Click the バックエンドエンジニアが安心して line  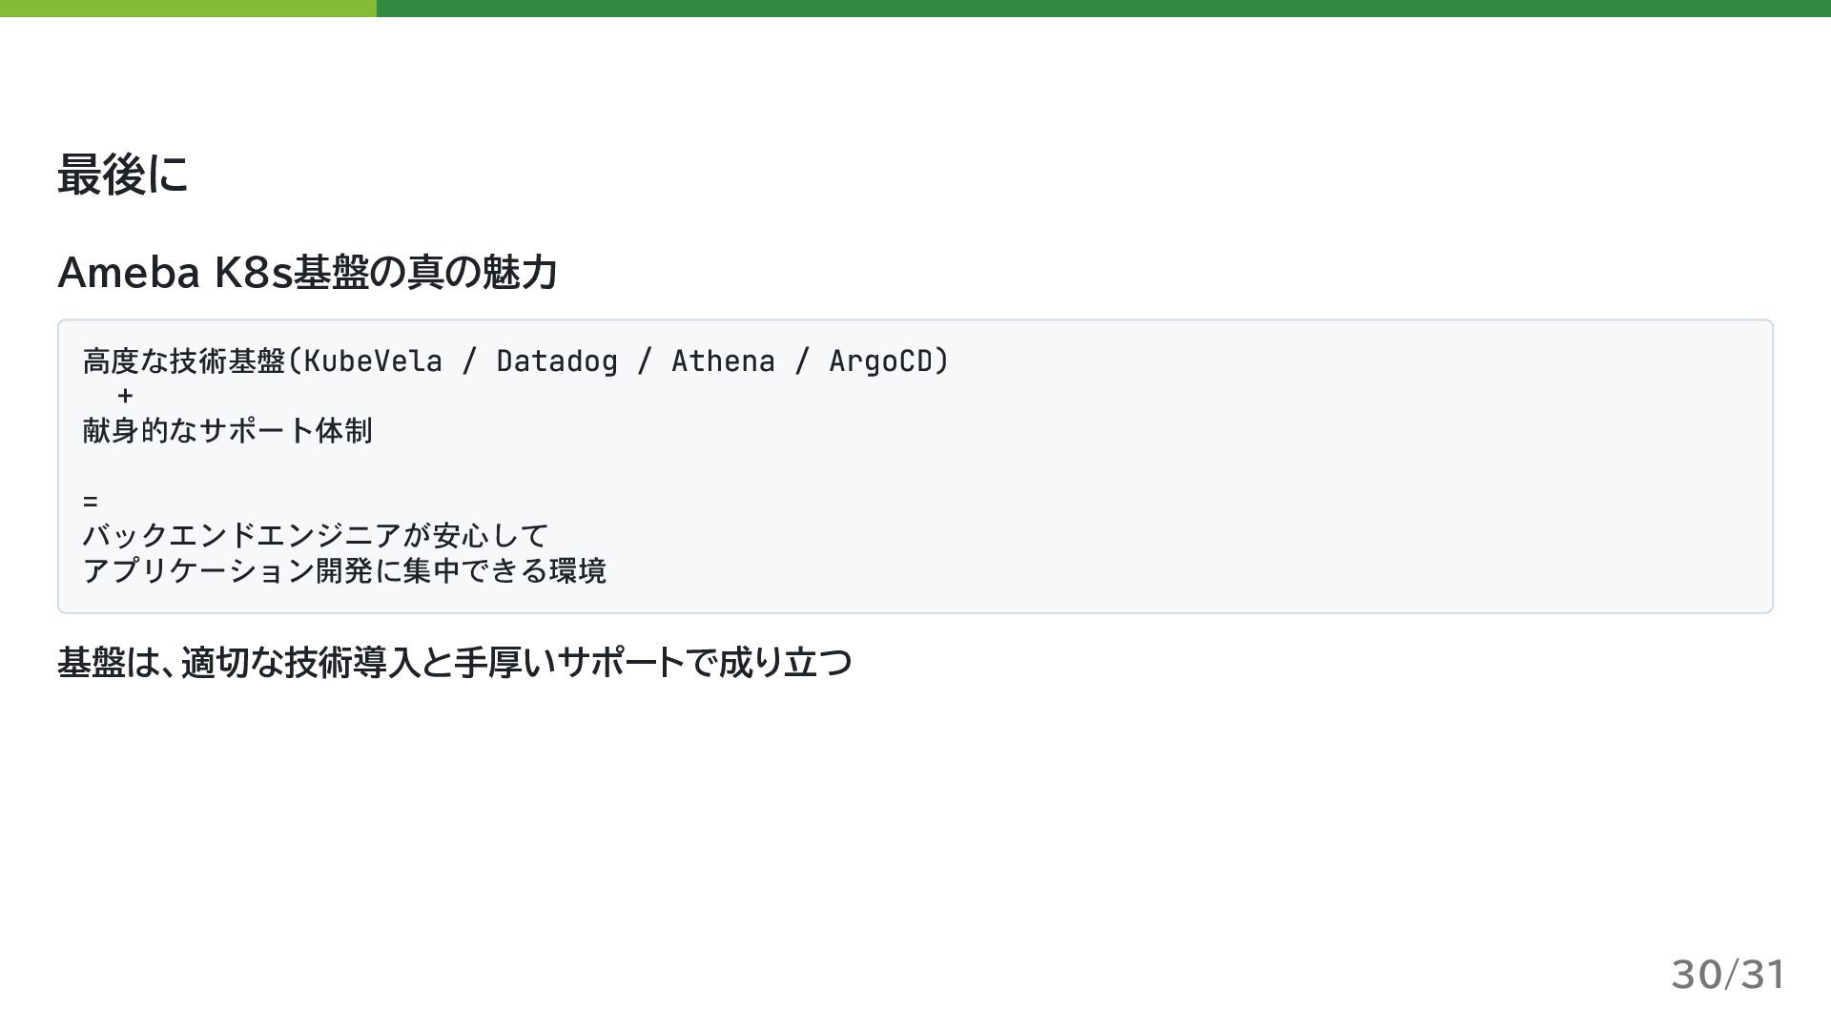point(315,535)
